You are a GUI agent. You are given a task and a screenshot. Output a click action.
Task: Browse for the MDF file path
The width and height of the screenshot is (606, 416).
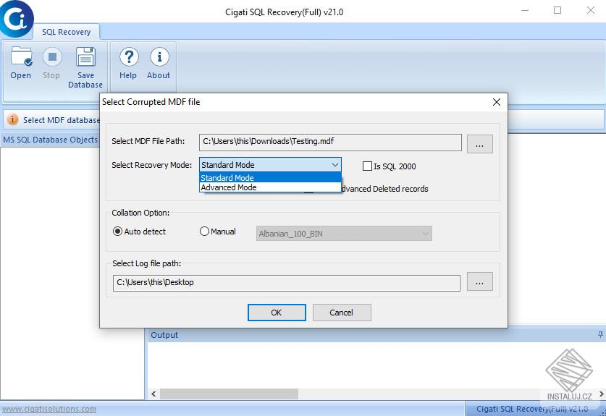point(479,144)
